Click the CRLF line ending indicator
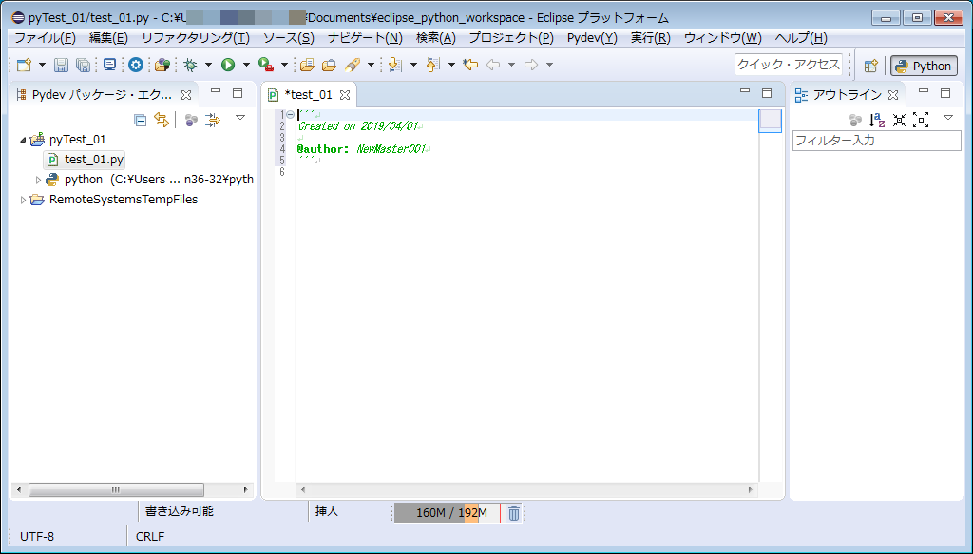 point(150,537)
